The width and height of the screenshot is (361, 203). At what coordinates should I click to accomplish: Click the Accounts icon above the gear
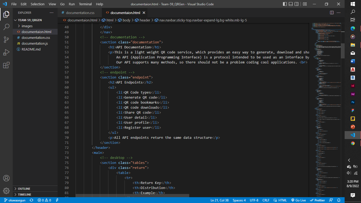pos(6,178)
